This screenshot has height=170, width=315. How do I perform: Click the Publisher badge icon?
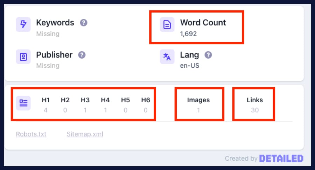coord(23,57)
